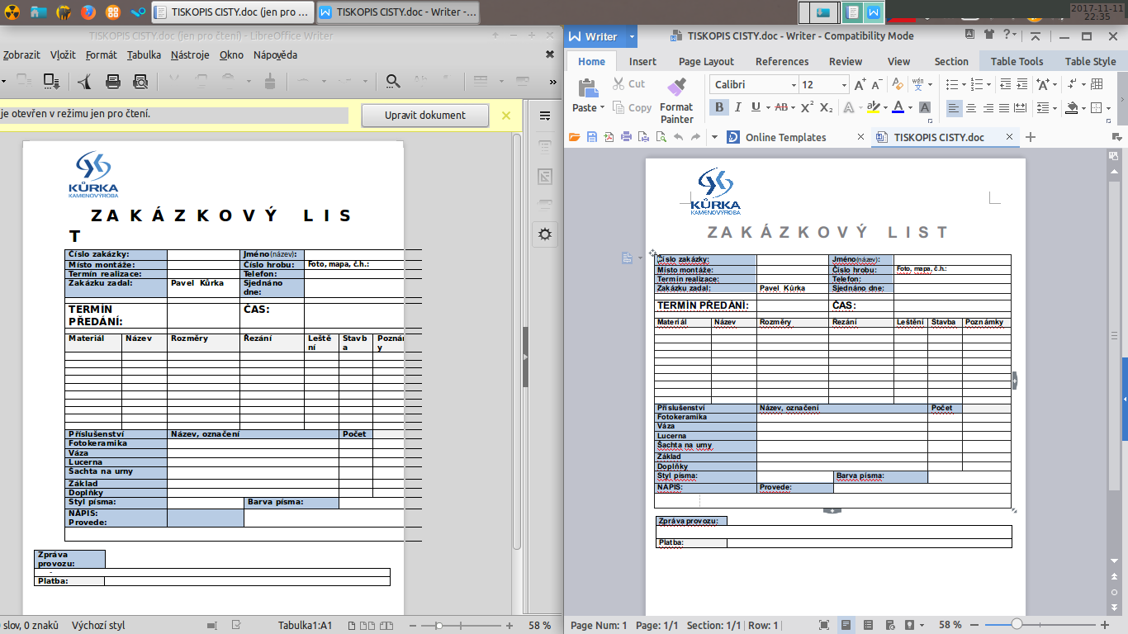Click the Paste clipboard icon in WPS ribbon
Viewport: 1128px width, 634px height.
click(588, 88)
